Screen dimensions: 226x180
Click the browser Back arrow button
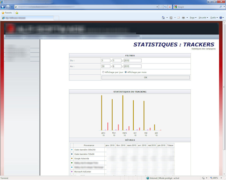pyautogui.click(x=3, y=7)
